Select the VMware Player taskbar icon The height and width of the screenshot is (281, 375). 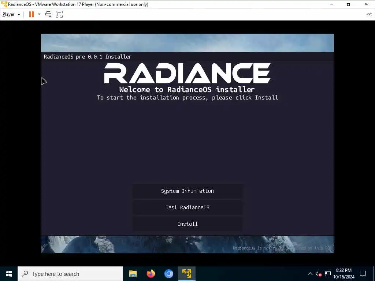coord(186,274)
